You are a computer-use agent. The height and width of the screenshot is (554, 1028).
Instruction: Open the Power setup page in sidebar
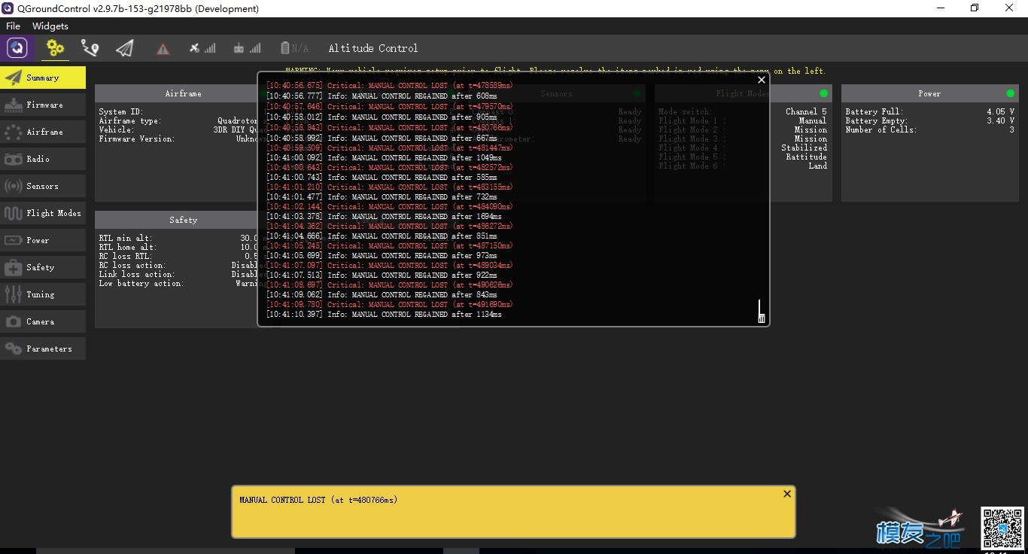pos(43,240)
